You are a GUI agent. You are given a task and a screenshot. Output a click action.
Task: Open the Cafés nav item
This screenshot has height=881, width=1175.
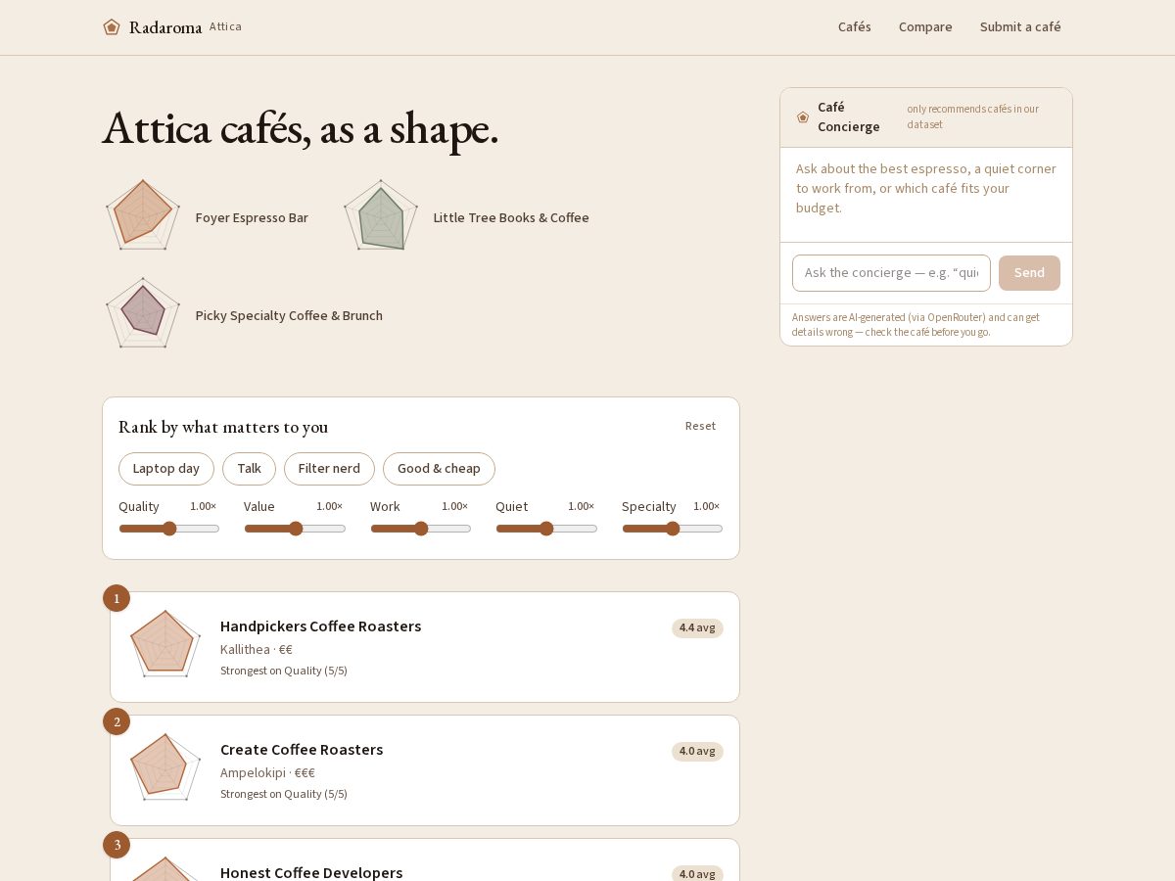tap(855, 27)
